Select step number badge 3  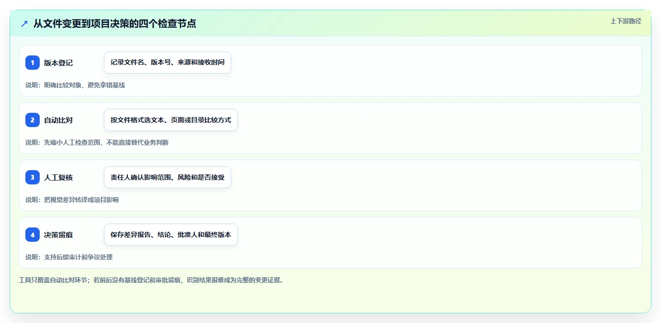coord(33,177)
